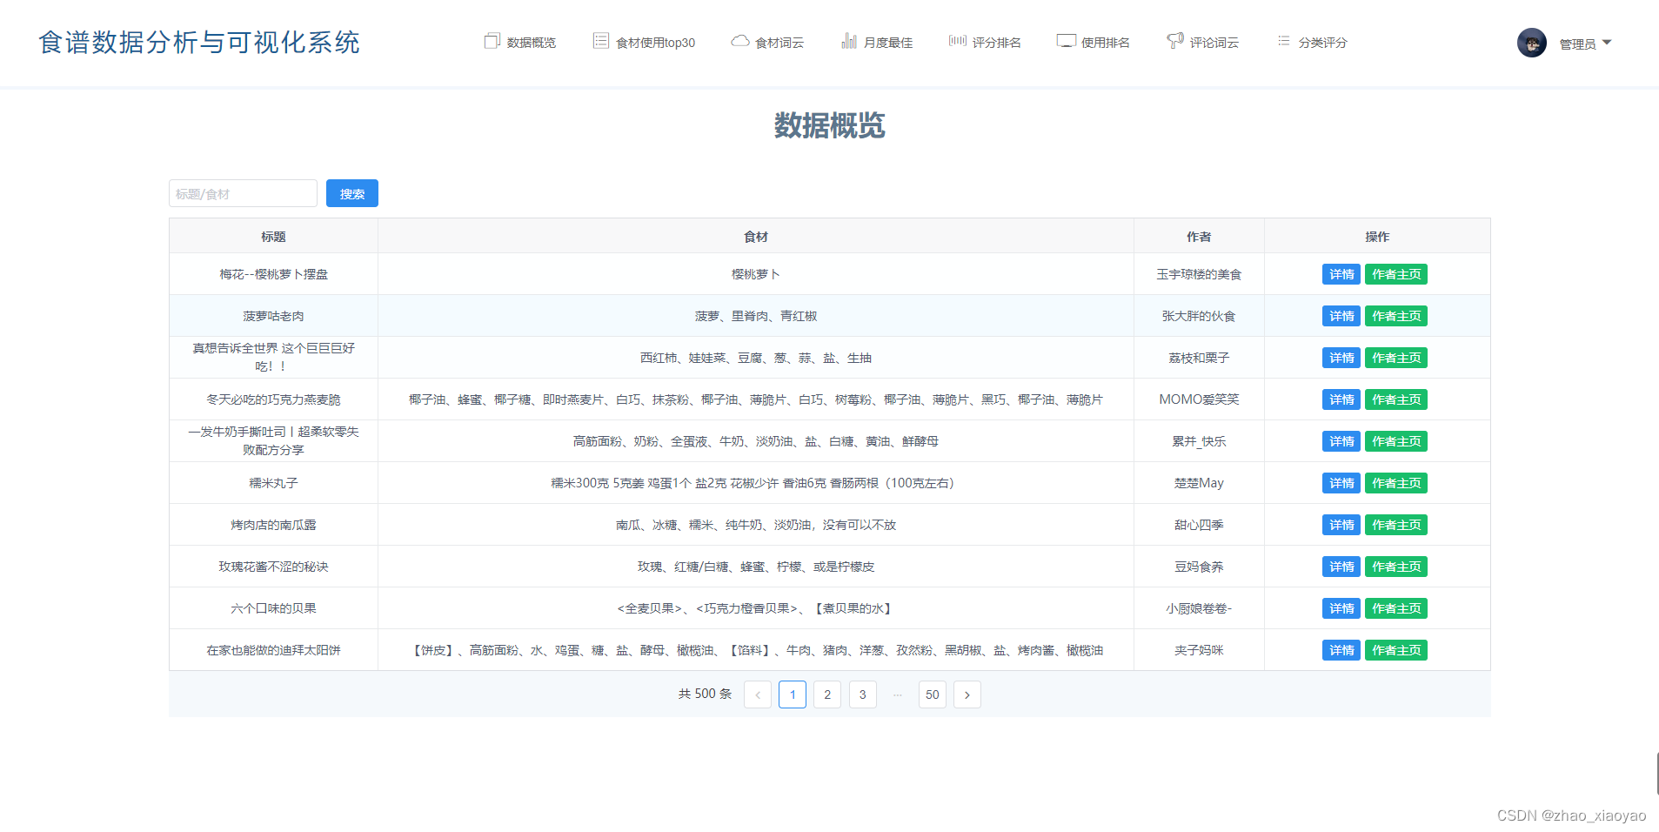This screenshot has width=1659, height=832.
Task: Open 作者主页 for 玉宇琼楼的美食
Action: coord(1396,274)
